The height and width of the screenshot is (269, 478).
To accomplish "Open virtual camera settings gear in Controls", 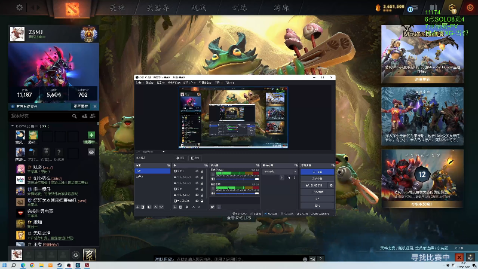I will (331, 185).
